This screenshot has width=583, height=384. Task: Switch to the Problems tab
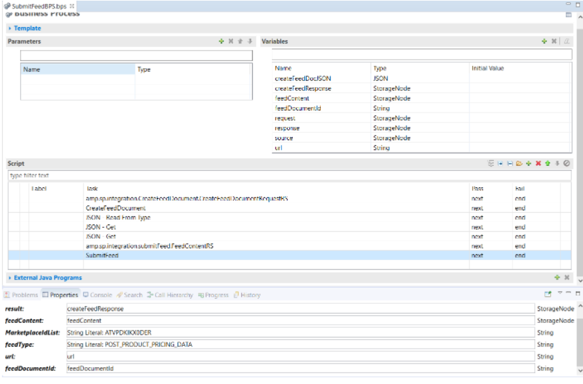click(x=21, y=295)
